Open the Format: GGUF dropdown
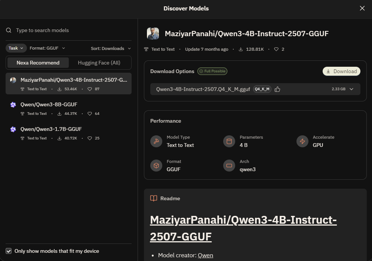The width and height of the screenshot is (372, 261). [47, 48]
